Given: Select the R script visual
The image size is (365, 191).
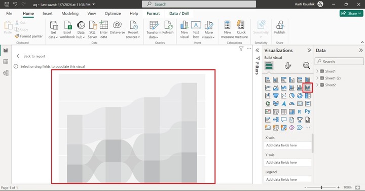Looking at the screenshot, I should [300, 111].
